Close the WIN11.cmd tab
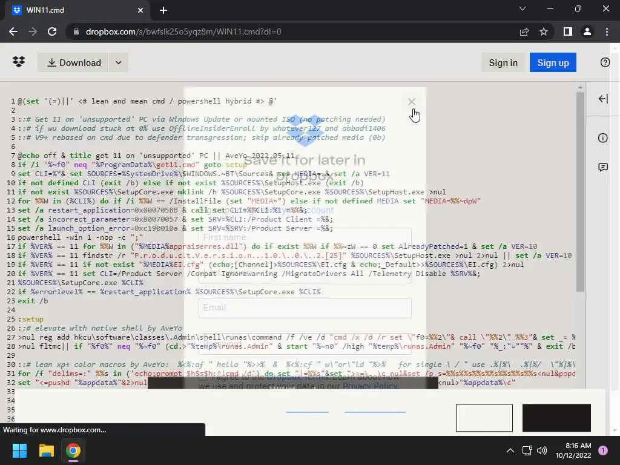The width and height of the screenshot is (620, 465). click(x=140, y=10)
